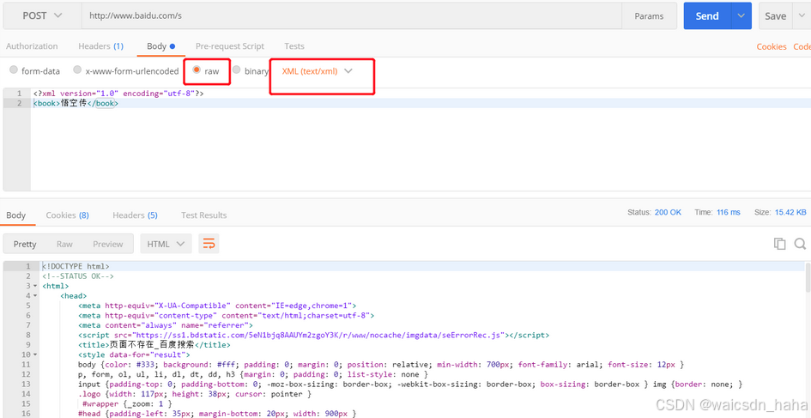This screenshot has height=418, width=811.
Task: Open the XML (text/xml) content type dropdown
Action: click(x=317, y=71)
